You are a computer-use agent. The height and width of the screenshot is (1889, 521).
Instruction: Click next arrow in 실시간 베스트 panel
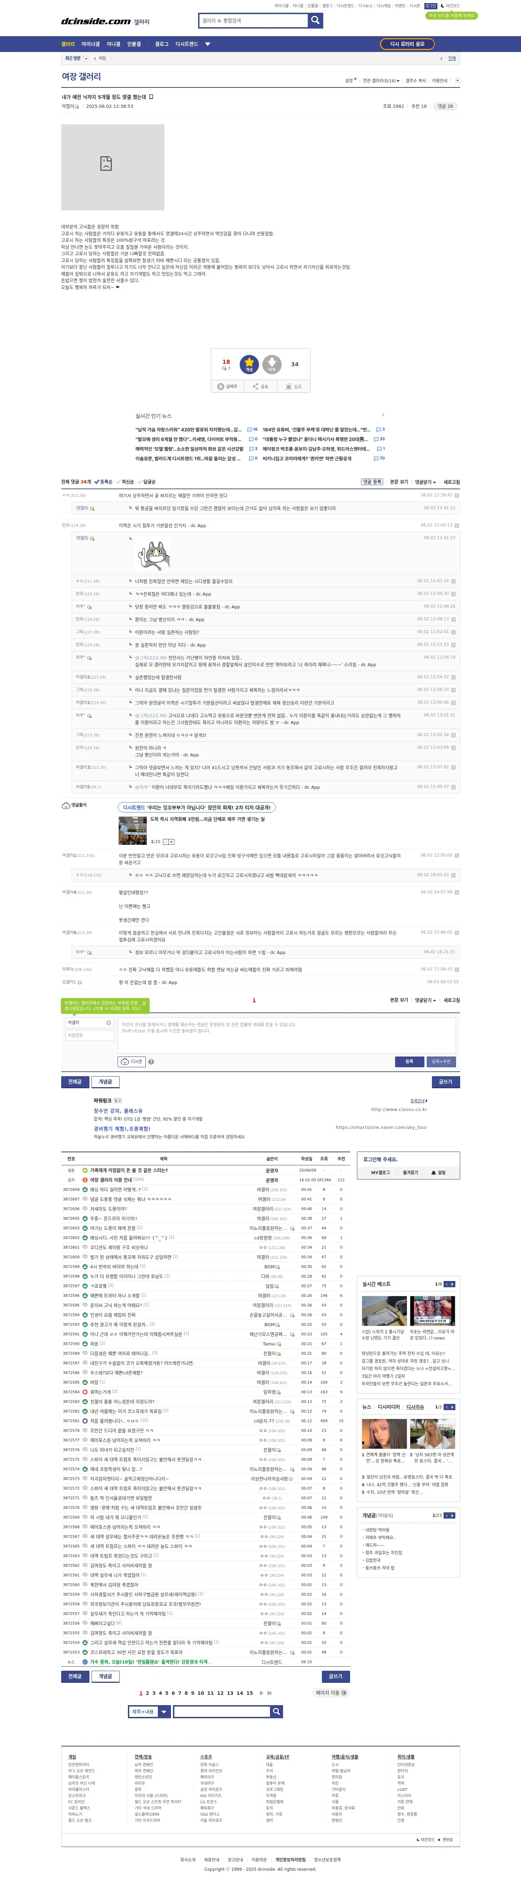click(453, 1284)
